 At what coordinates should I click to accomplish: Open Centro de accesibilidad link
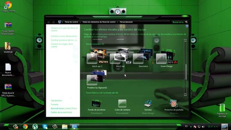pyautogui.click(x=61, y=112)
